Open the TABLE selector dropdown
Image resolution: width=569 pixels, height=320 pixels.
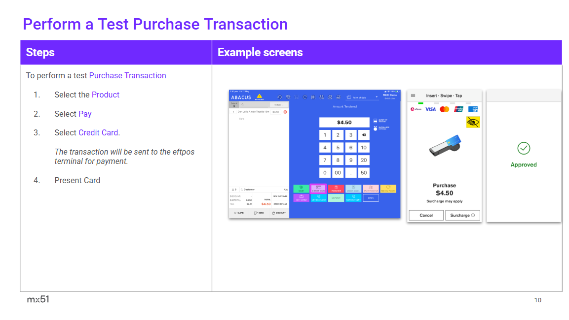pos(279,105)
